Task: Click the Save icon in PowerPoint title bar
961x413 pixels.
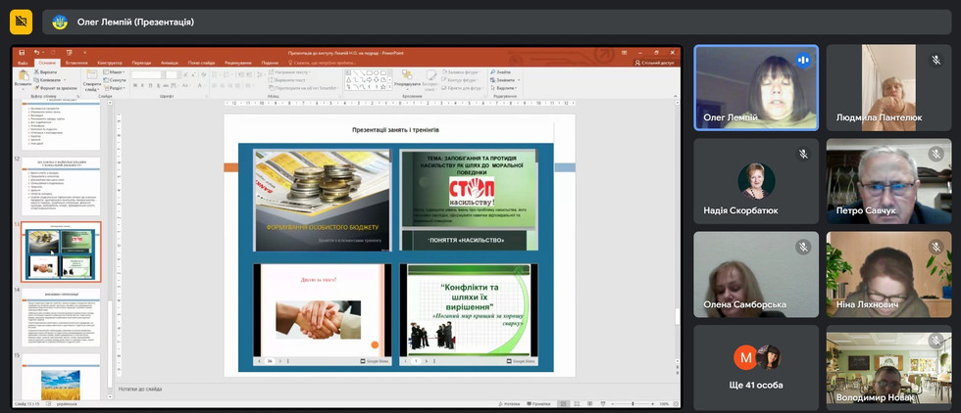Action: pos(22,53)
